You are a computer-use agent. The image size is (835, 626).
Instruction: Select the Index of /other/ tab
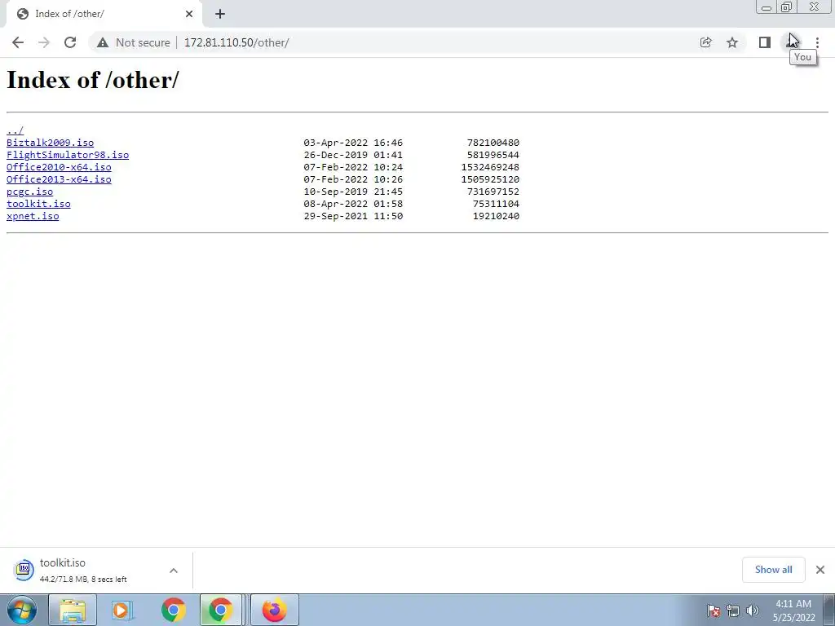pyautogui.click(x=104, y=14)
